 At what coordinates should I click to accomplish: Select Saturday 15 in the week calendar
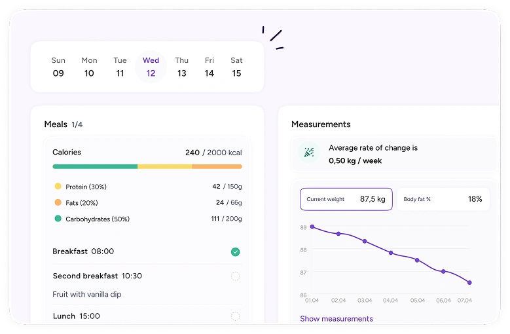click(x=236, y=67)
